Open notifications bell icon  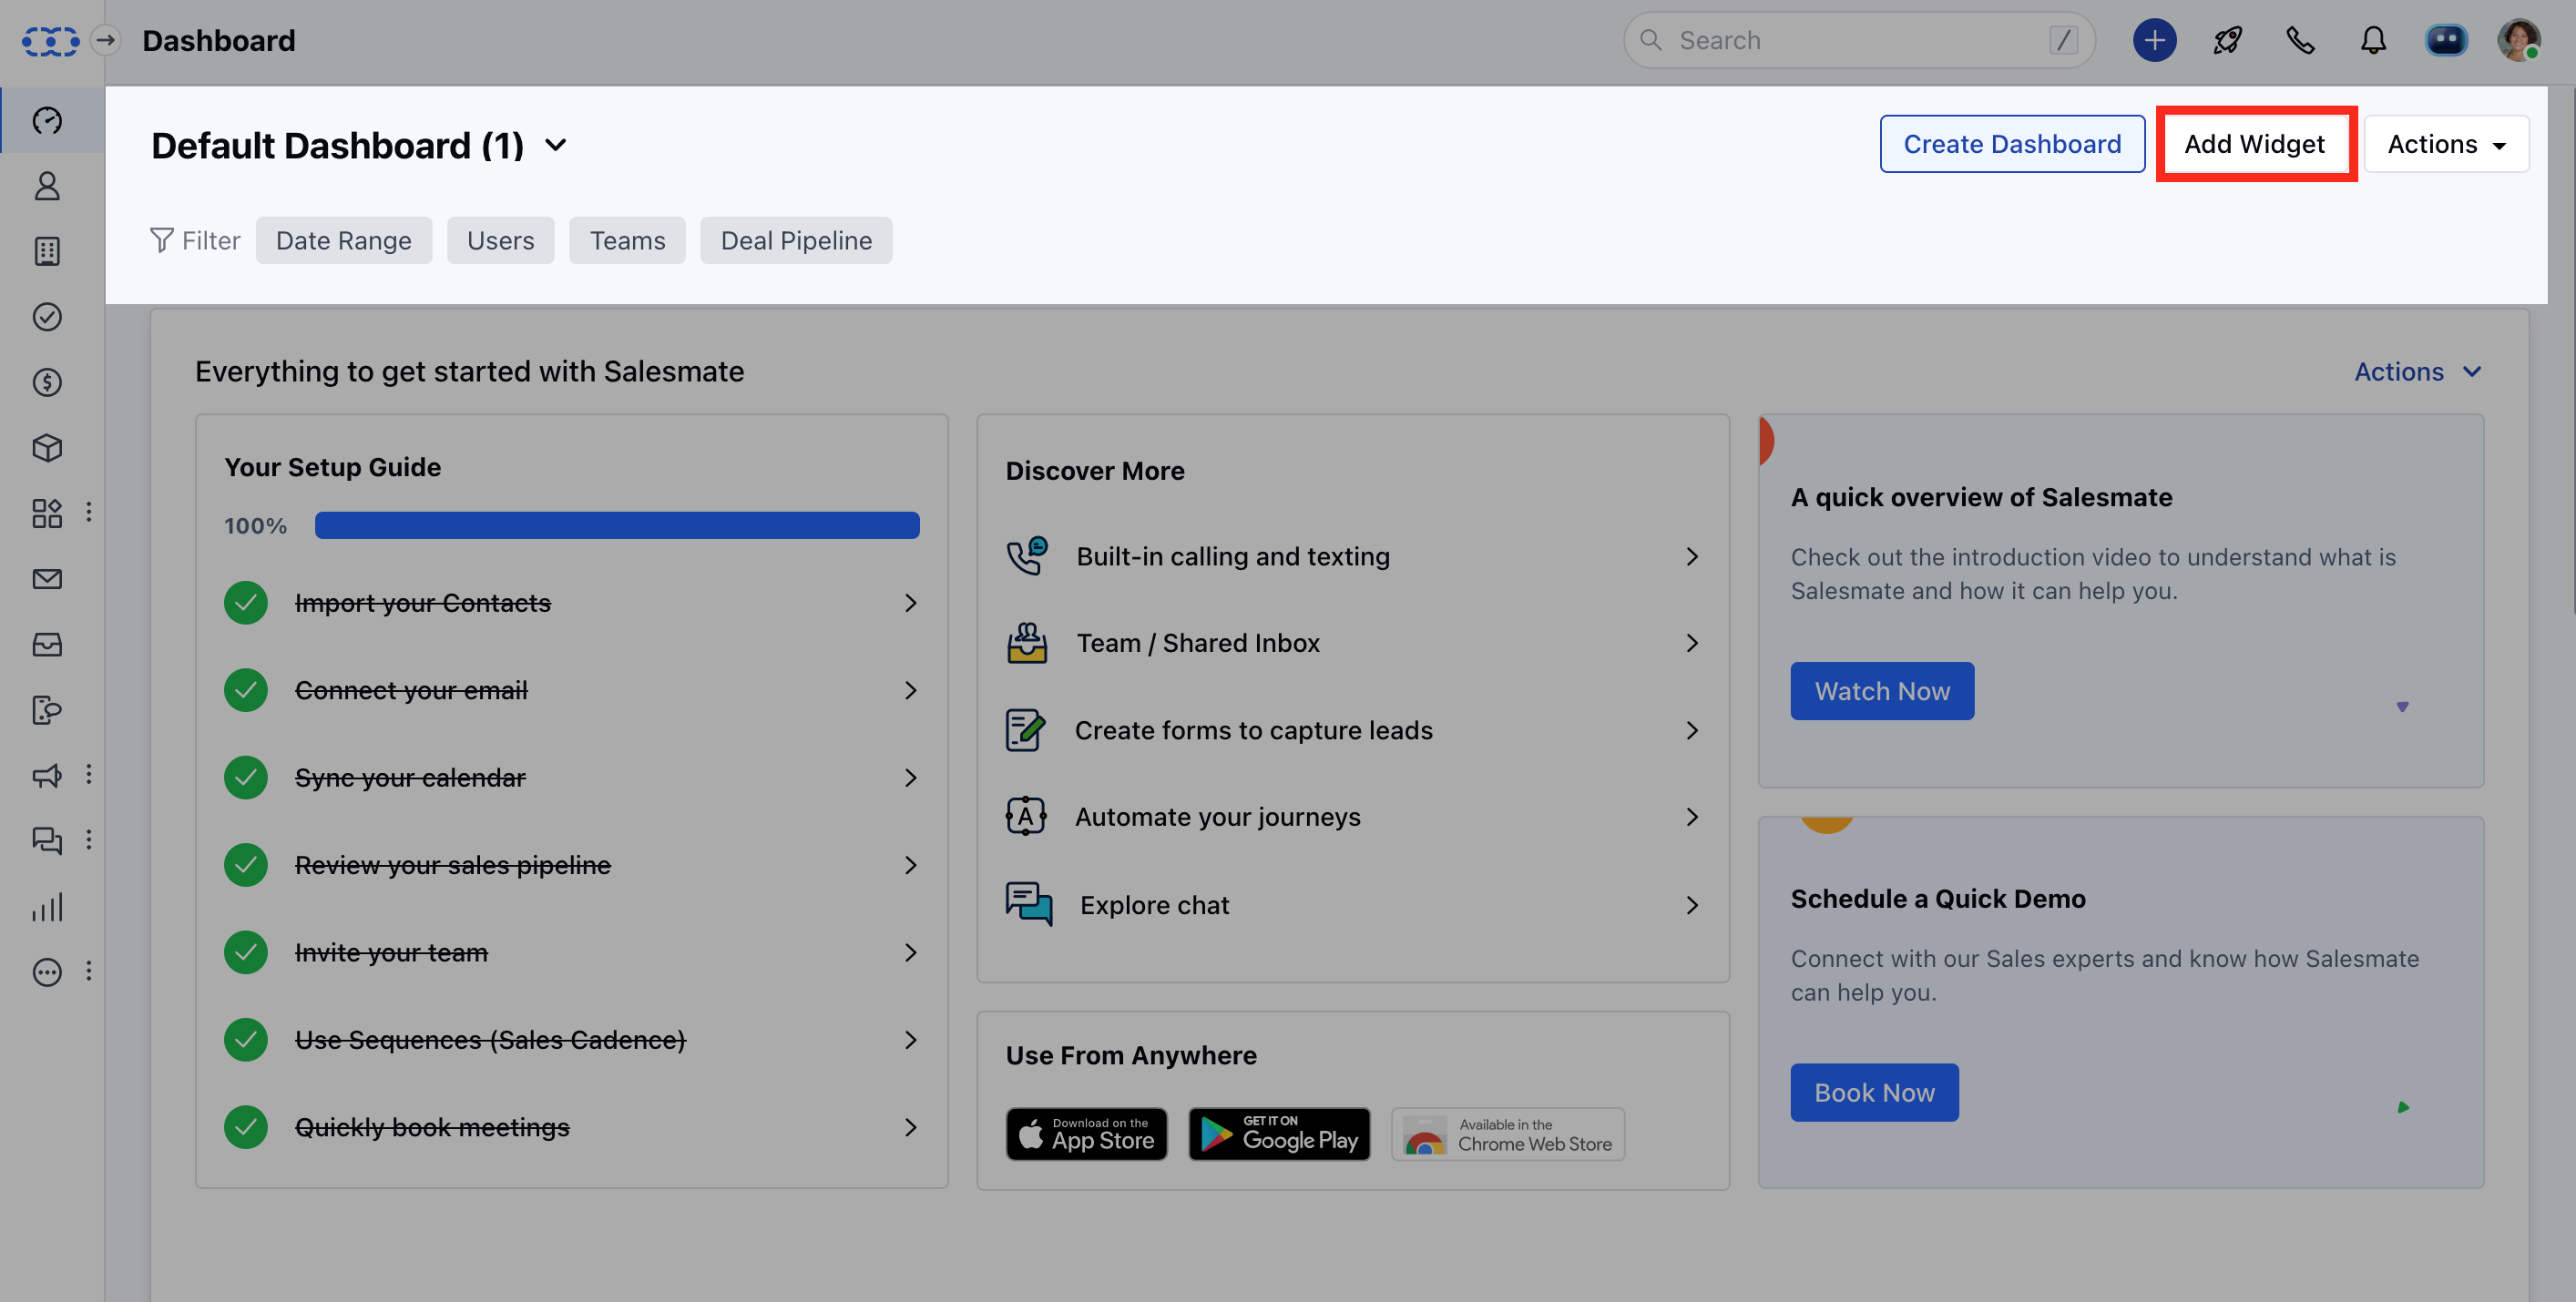(x=2373, y=40)
